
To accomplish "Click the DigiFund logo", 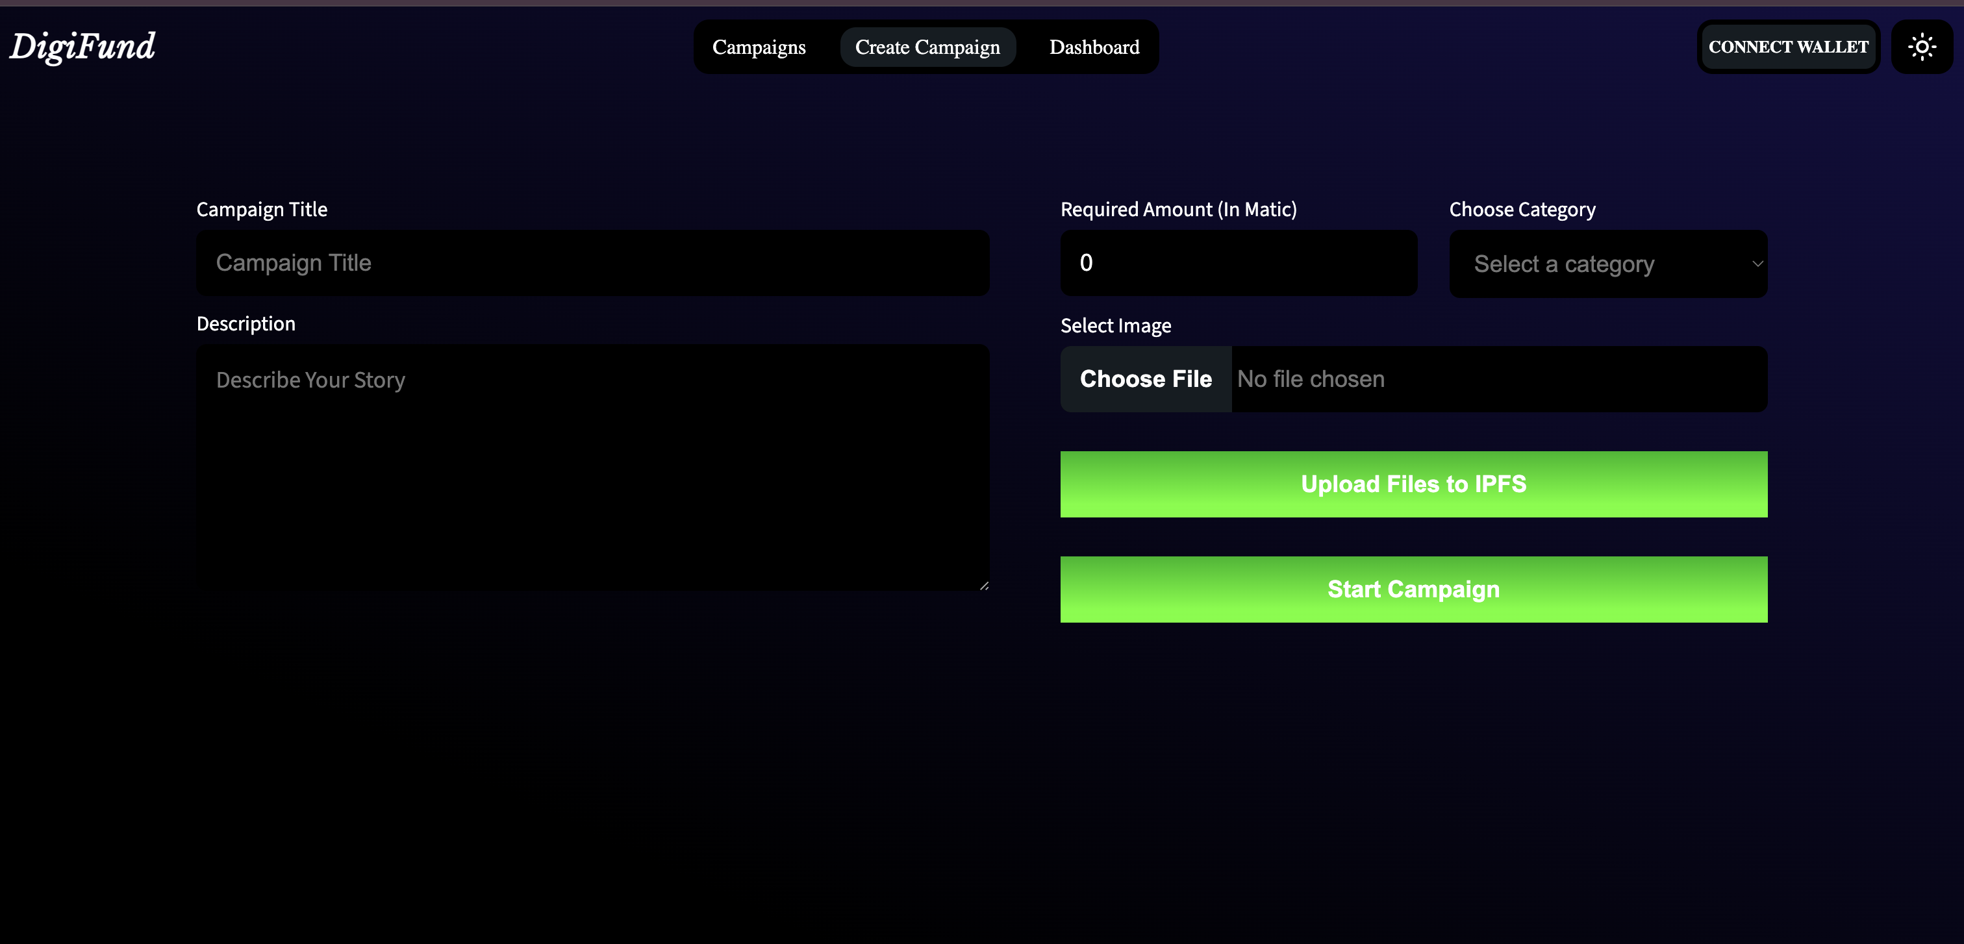I will point(82,47).
